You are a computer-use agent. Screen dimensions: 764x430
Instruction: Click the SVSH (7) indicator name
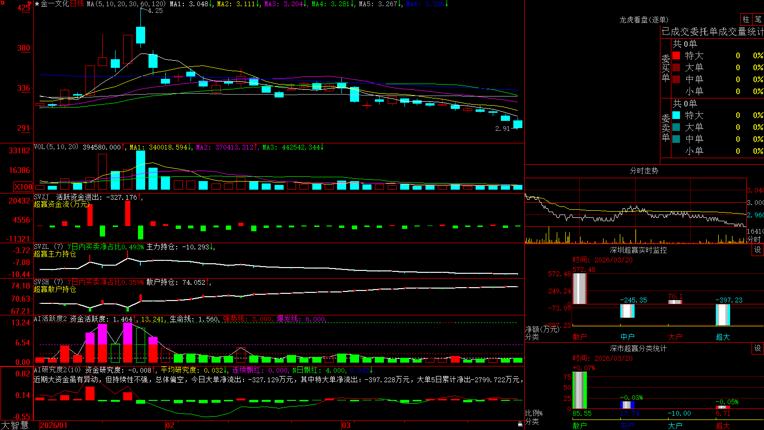[x=48, y=282]
